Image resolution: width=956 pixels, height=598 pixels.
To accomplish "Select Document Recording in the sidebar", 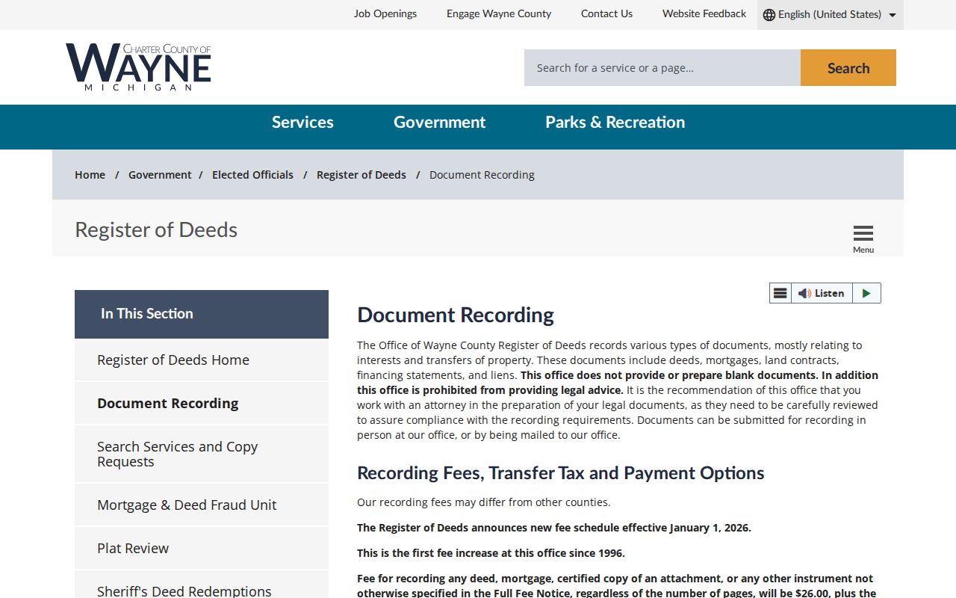I will [202, 404].
